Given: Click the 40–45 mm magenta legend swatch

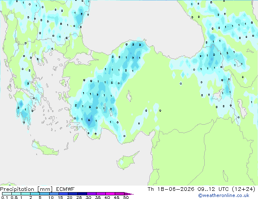Looking at the screenshot, I should pyautogui.click(x=110, y=194).
